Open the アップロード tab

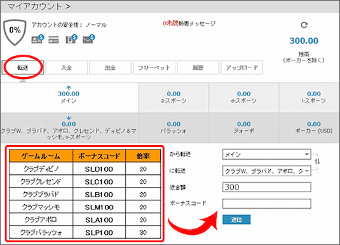coord(241,67)
